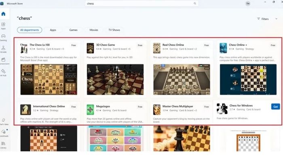Click Free badge on Real Chess Online
Image resolution: width=283 pixels, height=159 pixels.
coord(207,45)
